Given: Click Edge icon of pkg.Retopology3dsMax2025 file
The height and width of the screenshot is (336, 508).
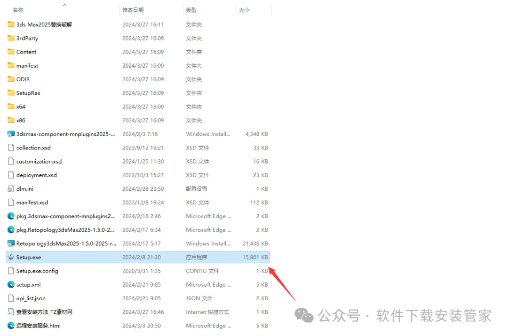Looking at the screenshot, I should (11, 230).
